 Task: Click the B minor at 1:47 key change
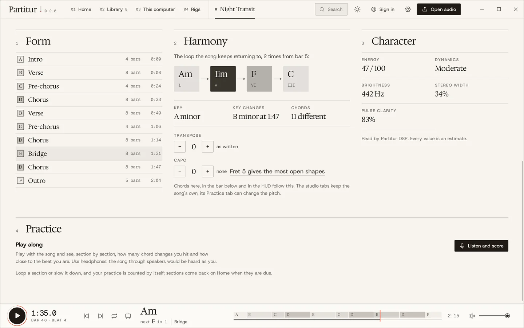click(256, 117)
